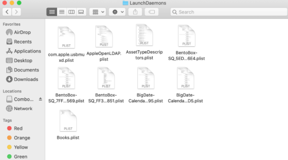This screenshot has height=160, width=288.
Task: Click the Network globe icon
Action: point(9,109)
